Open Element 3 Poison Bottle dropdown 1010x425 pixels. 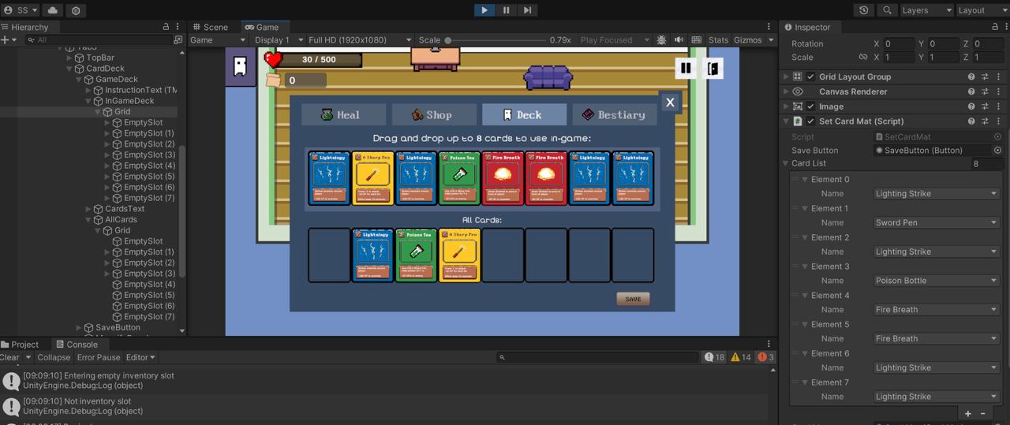click(x=936, y=281)
